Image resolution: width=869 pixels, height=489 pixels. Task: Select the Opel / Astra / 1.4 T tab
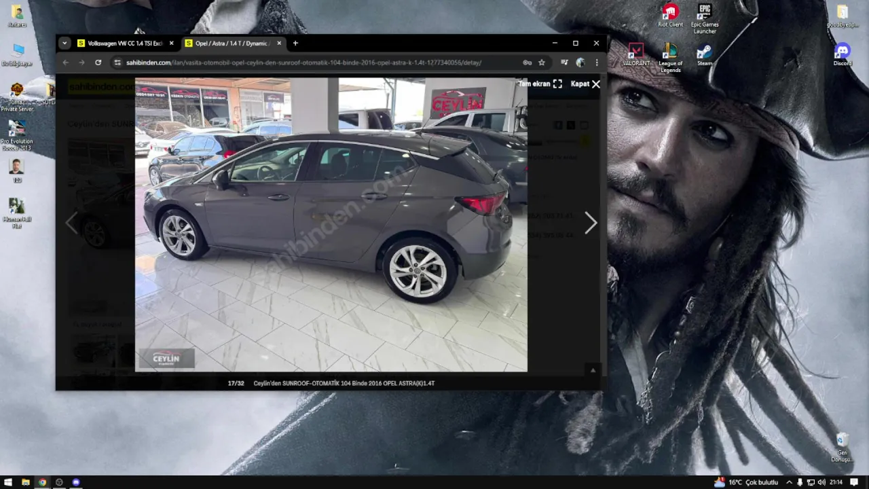coord(233,43)
